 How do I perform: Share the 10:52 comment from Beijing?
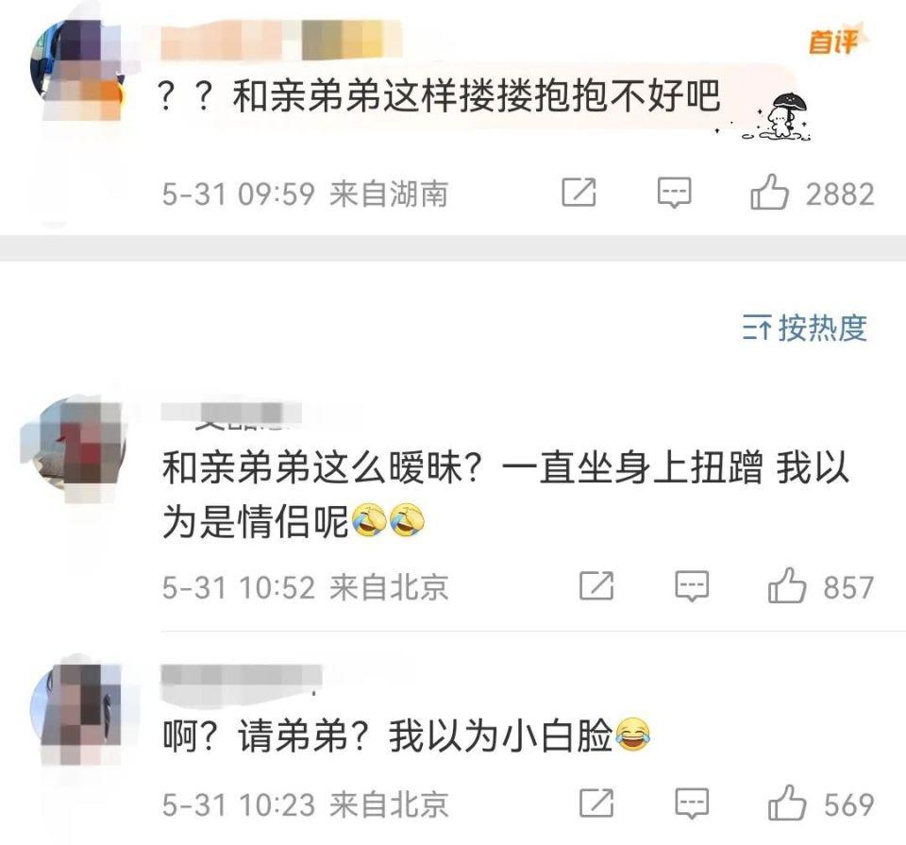click(596, 586)
